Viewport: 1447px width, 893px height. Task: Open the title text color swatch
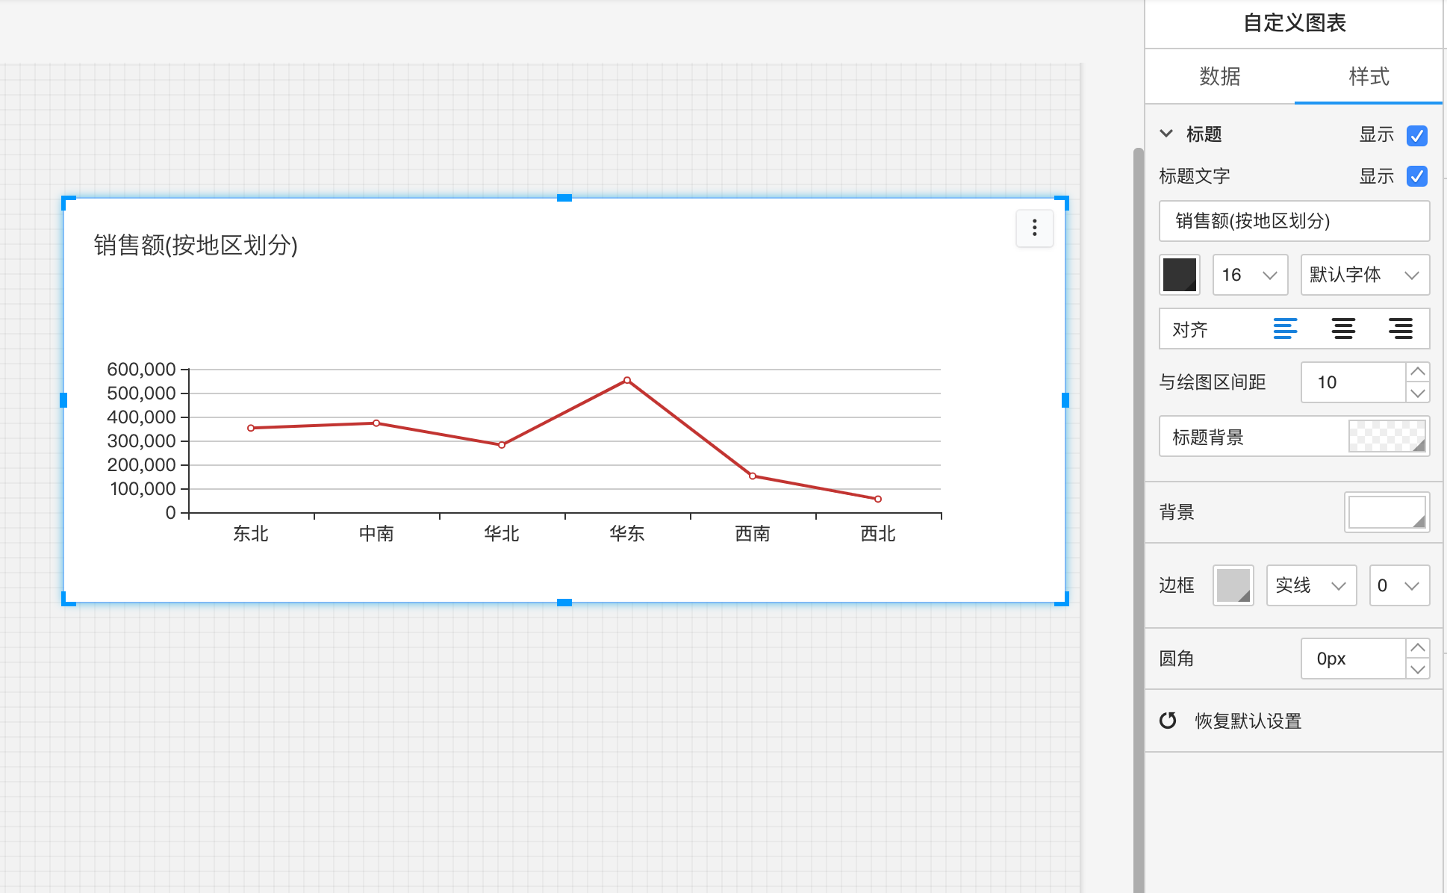coord(1180,275)
